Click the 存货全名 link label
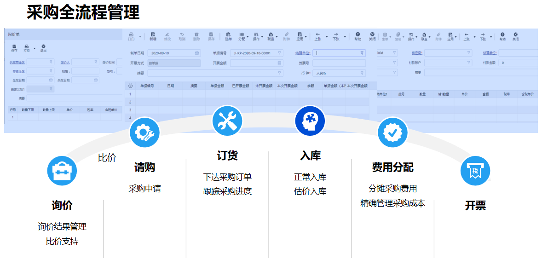 click(19, 71)
